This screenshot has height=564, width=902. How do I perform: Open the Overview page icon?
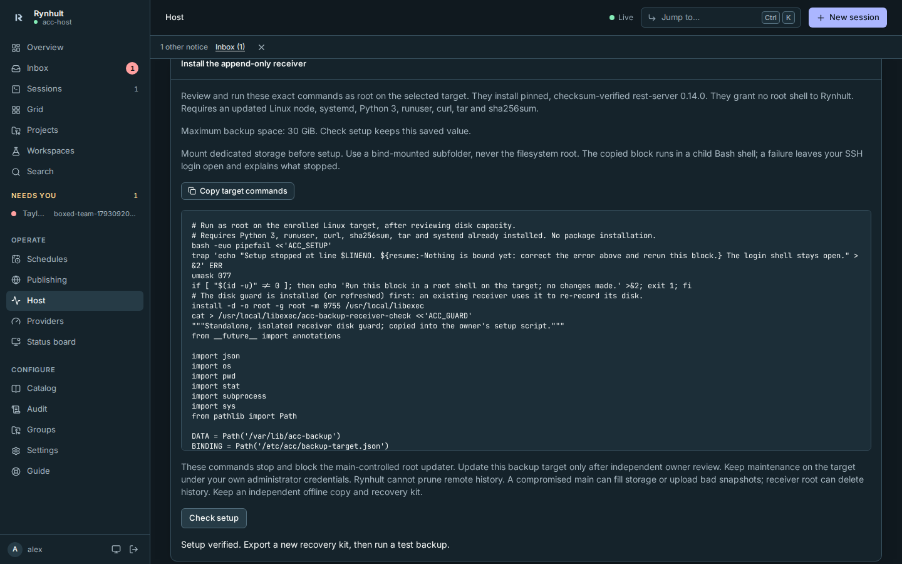(x=16, y=48)
